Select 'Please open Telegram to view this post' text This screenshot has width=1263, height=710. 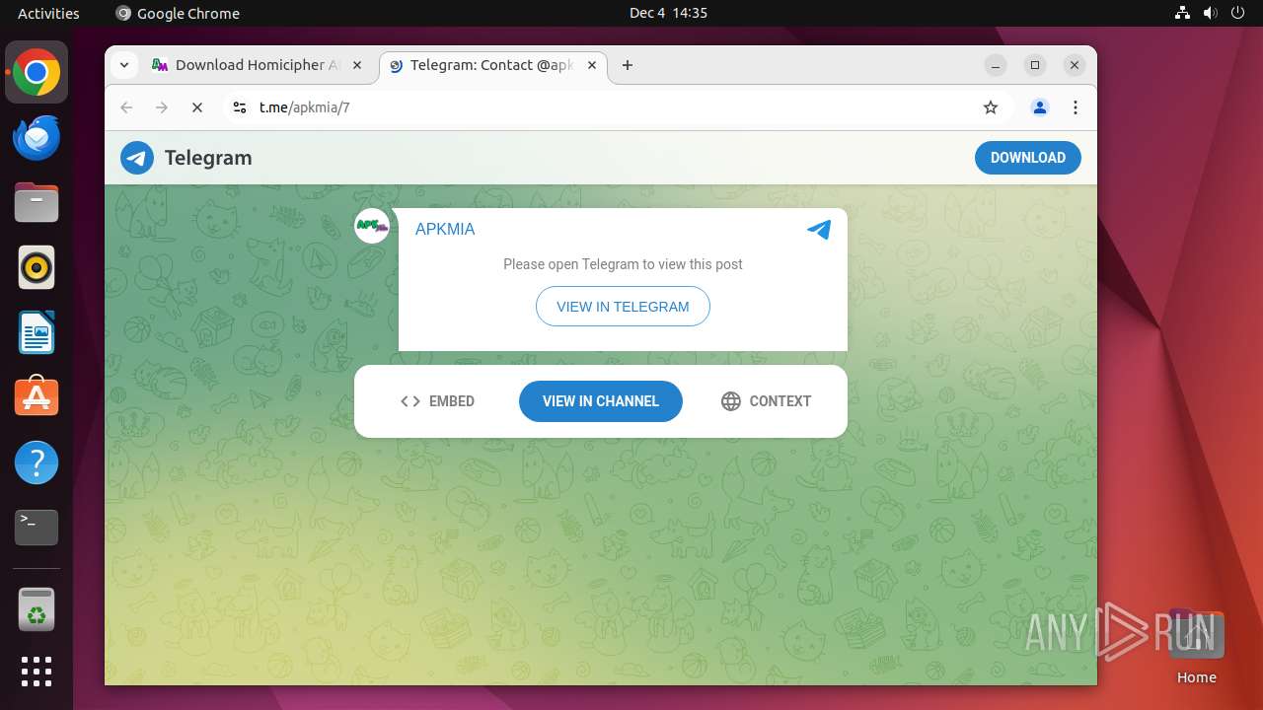[623, 264]
